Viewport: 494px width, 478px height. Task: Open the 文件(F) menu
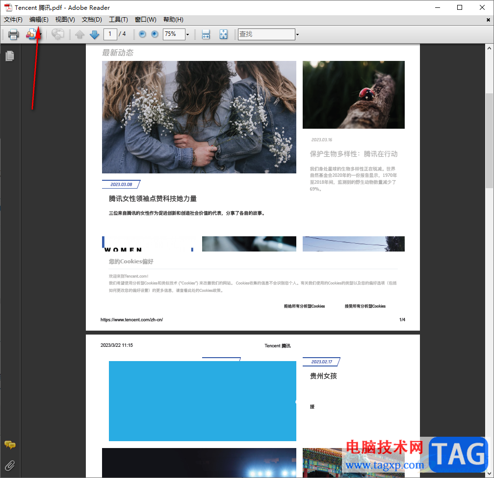point(13,20)
